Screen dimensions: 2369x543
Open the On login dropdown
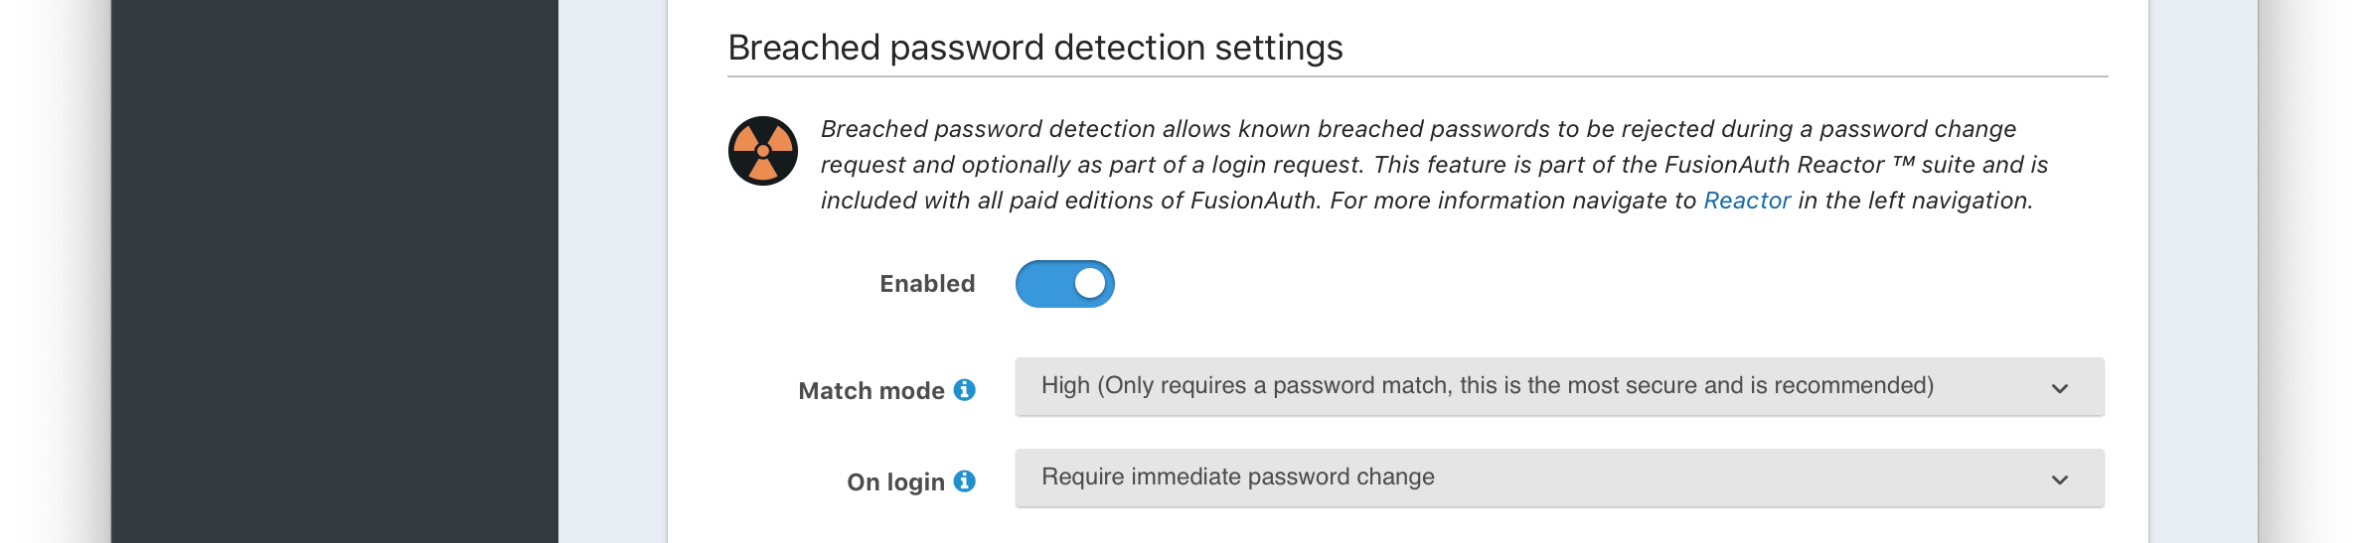(1558, 477)
